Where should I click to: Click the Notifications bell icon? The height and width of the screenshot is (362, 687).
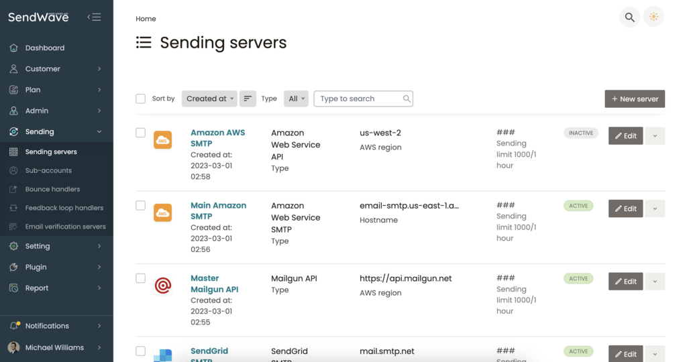(14, 326)
